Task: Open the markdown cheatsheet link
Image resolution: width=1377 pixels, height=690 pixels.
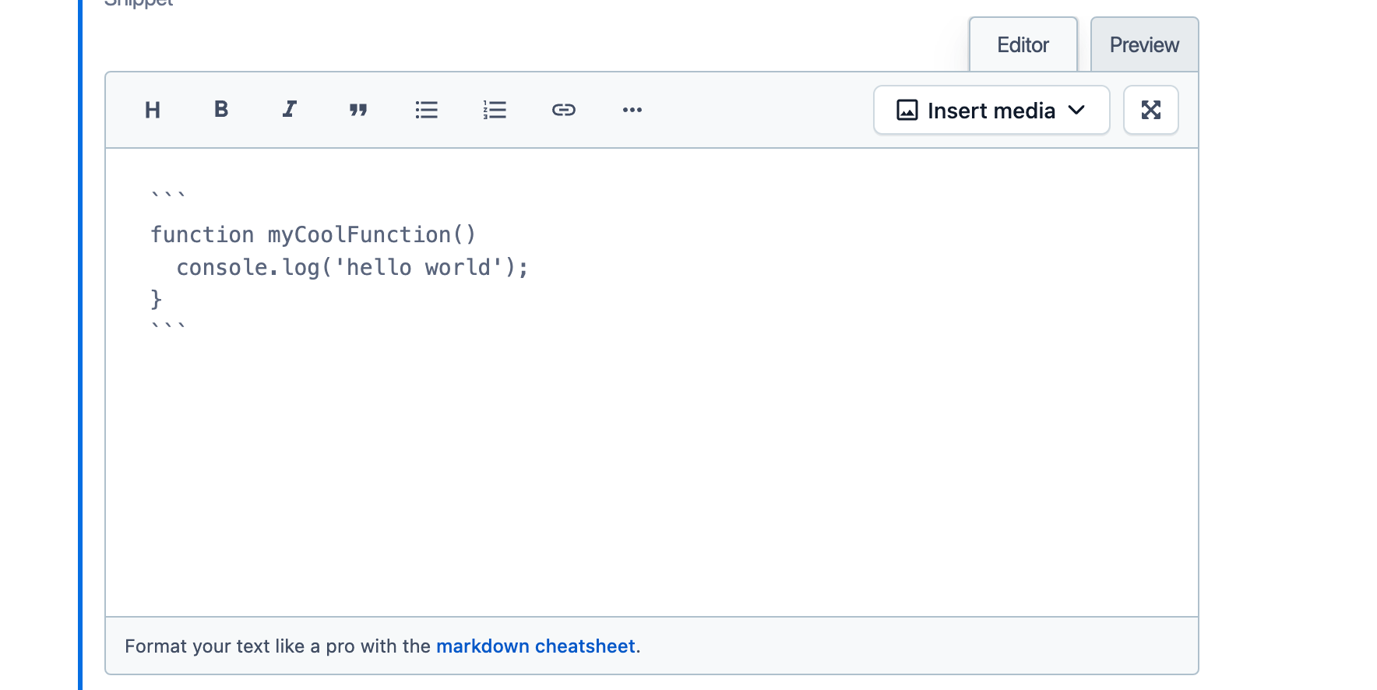Action: [x=536, y=646]
